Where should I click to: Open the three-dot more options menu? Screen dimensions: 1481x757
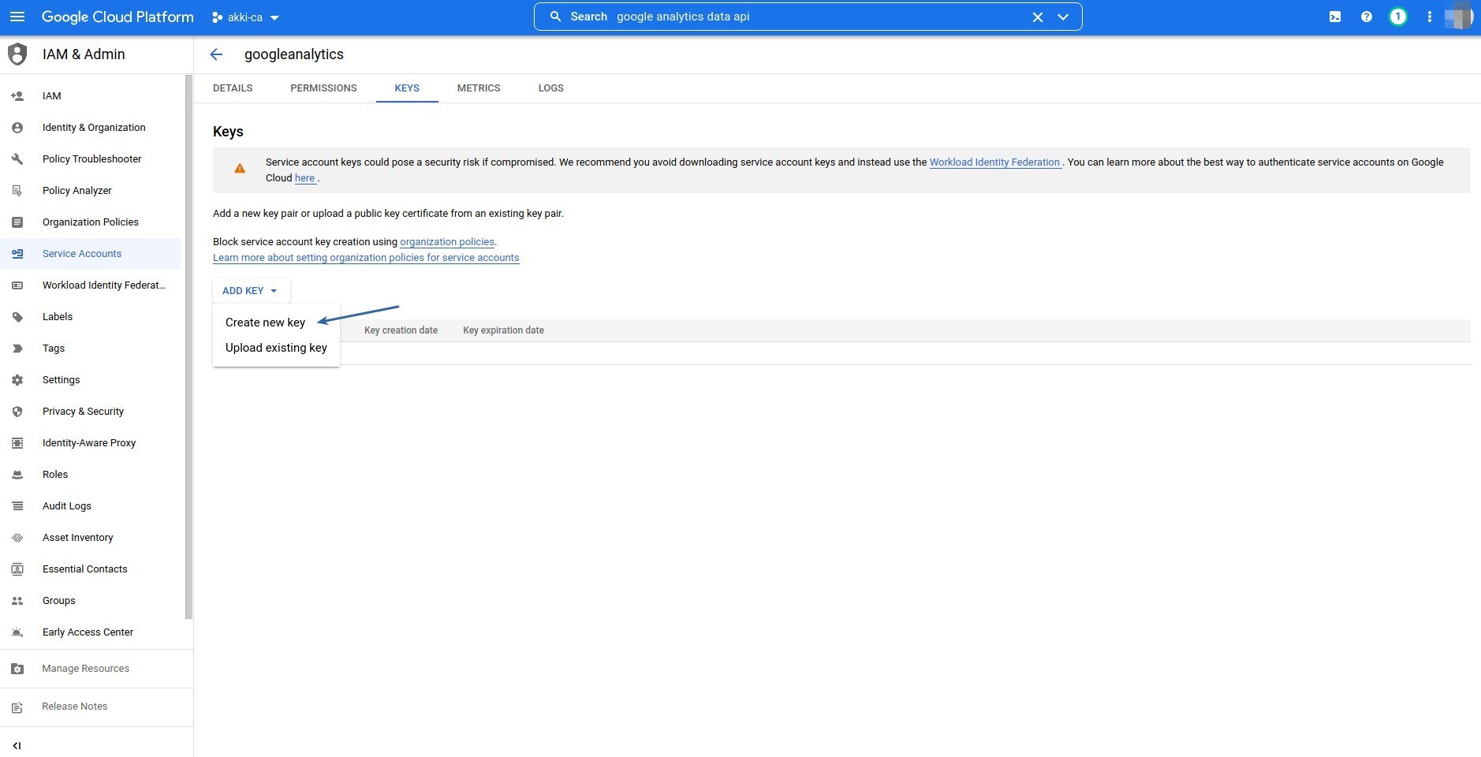(x=1429, y=17)
